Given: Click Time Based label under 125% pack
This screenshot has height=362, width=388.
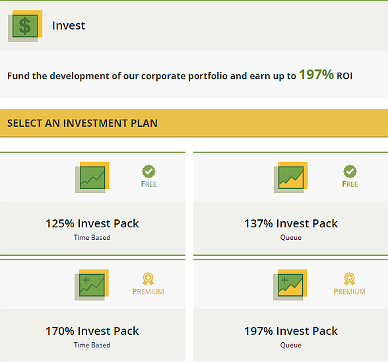Looking at the screenshot, I should [92, 237].
